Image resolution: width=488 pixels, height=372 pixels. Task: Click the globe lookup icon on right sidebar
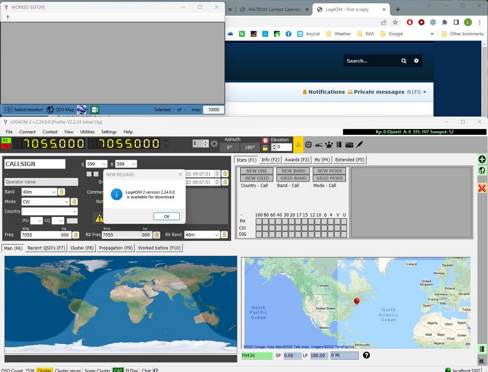pos(482,171)
